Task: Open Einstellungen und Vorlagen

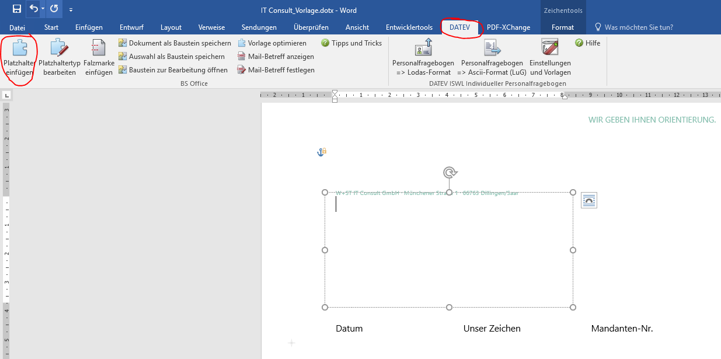Action: pyautogui.click(x=550, y=58)
